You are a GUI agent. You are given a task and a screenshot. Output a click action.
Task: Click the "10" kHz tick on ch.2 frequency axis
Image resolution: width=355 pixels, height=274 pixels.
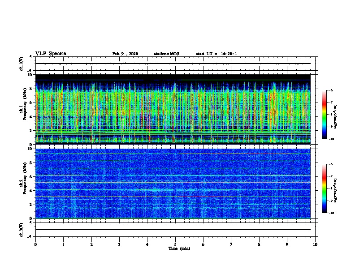[30, 149]
